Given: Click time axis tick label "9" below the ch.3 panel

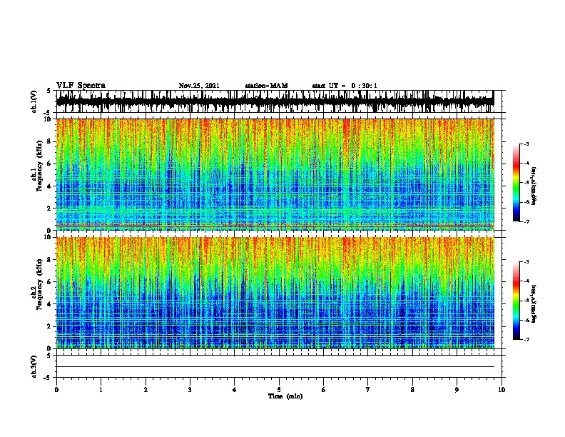Looking at the screenshot, I should (457, 390).
